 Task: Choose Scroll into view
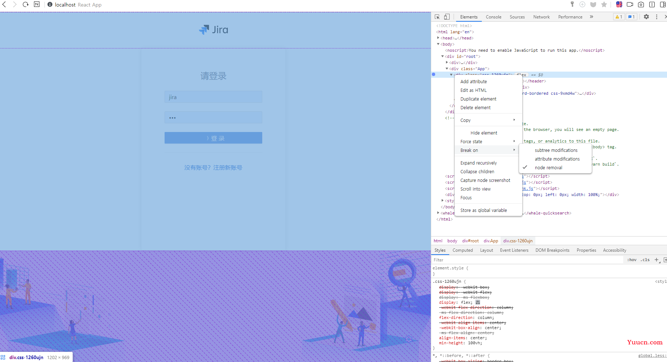pos(488,189)
